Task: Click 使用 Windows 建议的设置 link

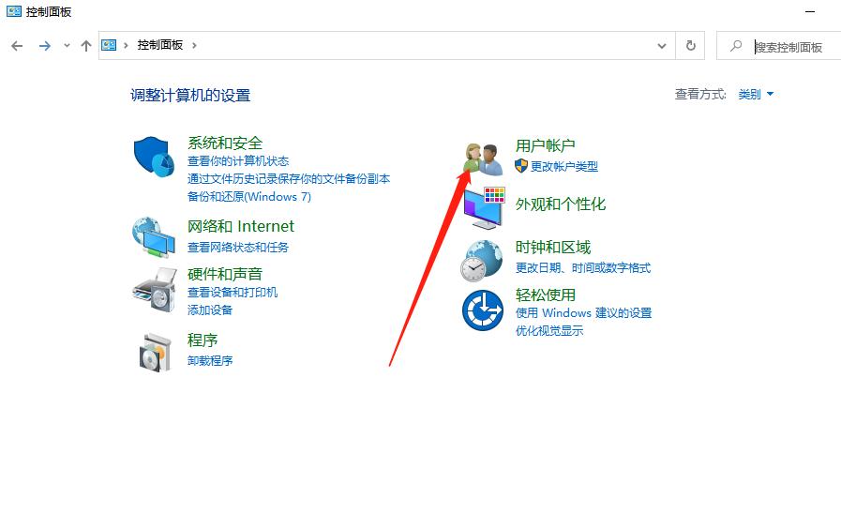Action: pyautogui.click(x=583, y=312)
